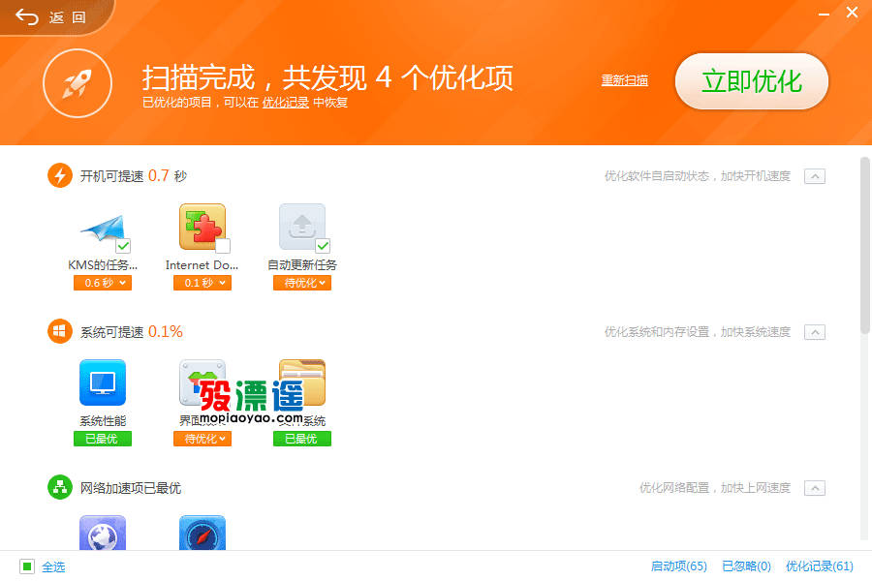Open 待优化 dropdown in the 系统可提速 section
Image resolution: width=872 pixels, height=581 pixels.
202,439
